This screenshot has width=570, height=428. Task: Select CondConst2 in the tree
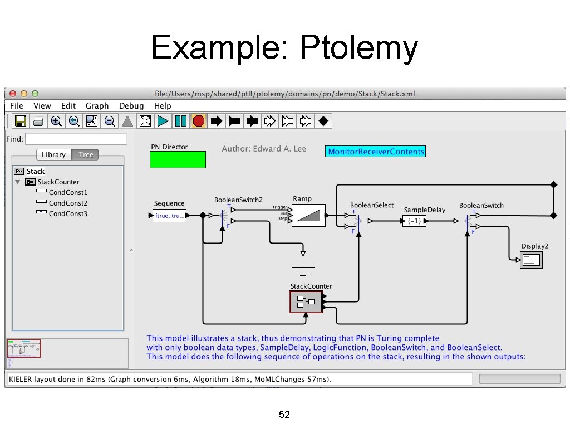[x=62, y=203]
